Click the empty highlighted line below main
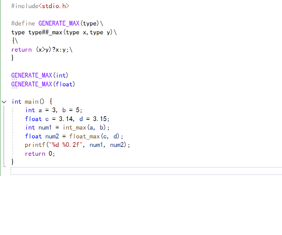Screen dimensions: 282x235 146,171
